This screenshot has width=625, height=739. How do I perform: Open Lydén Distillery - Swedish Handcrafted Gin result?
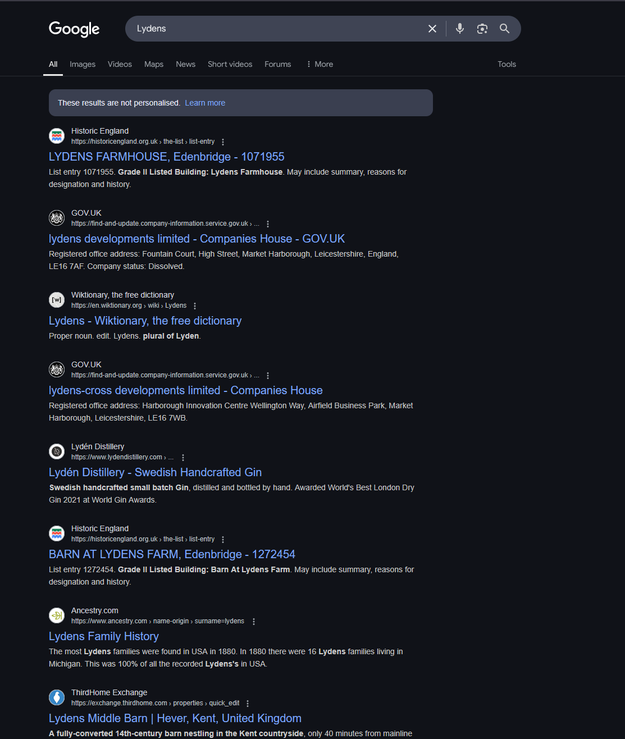155,472
